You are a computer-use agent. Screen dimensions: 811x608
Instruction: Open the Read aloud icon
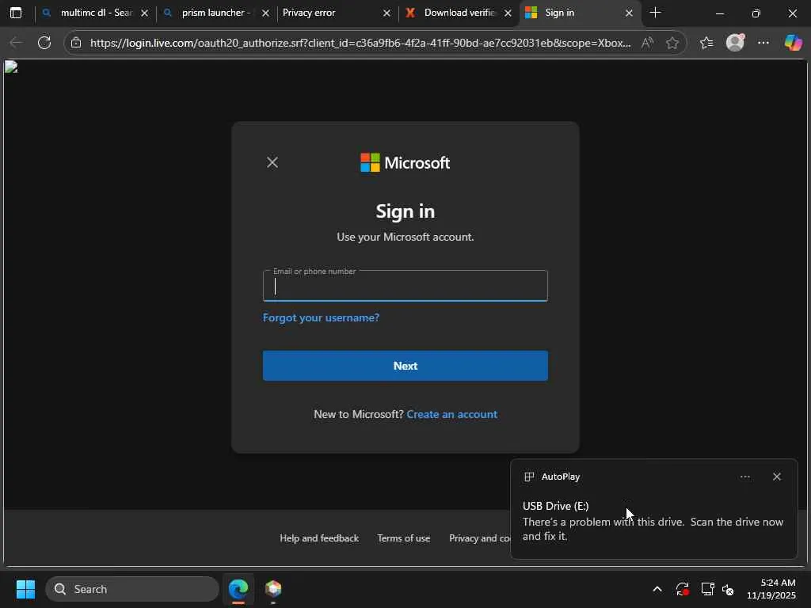click(x=647, y=43)
